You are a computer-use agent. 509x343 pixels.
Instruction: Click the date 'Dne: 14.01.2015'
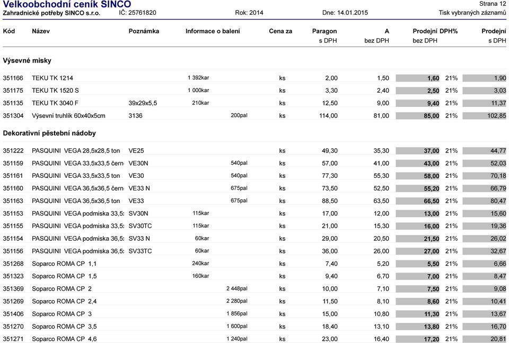tap(345, 13)
